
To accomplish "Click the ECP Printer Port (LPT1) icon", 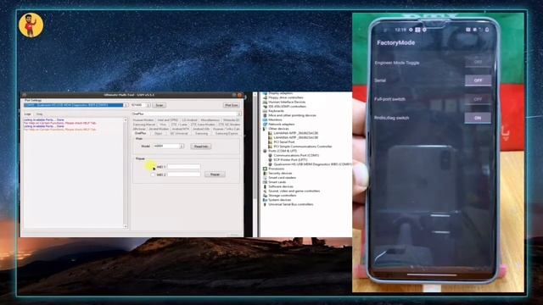I will tap(270, 160).
